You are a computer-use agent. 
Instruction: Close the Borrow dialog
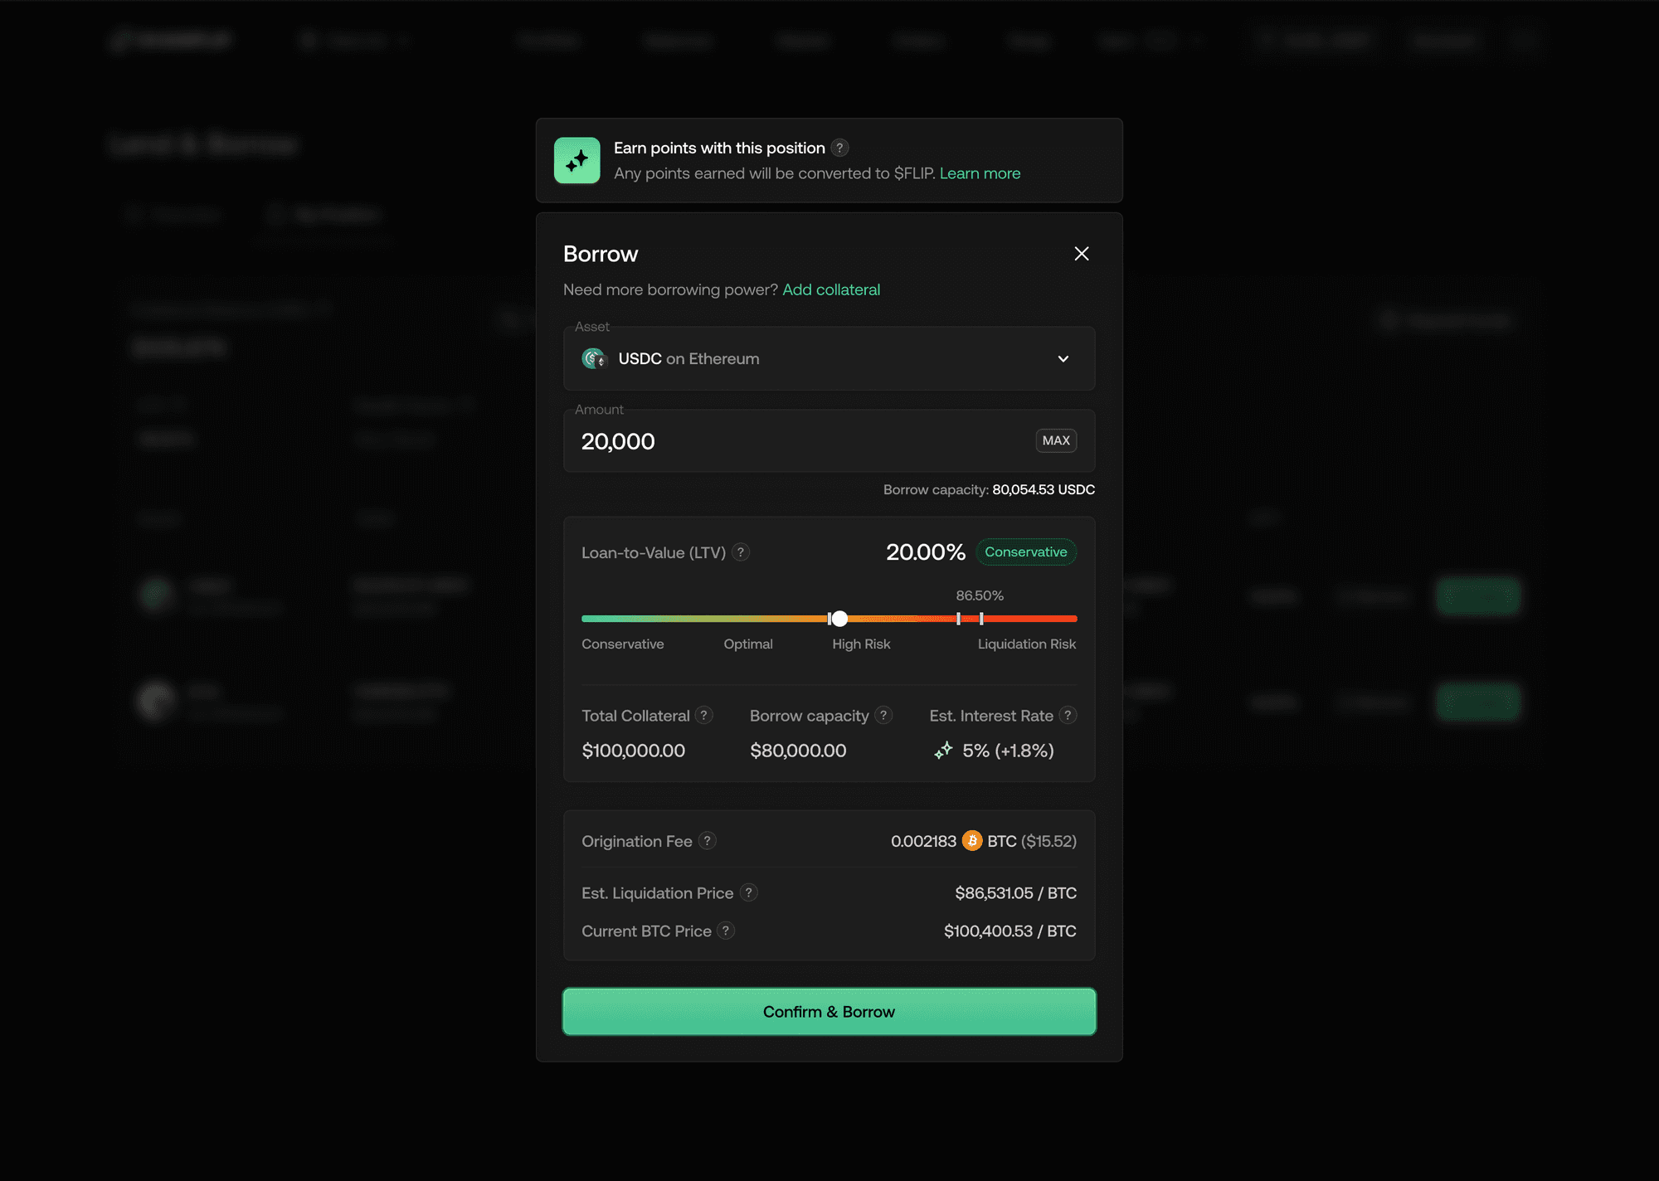tap(1082, 254)
